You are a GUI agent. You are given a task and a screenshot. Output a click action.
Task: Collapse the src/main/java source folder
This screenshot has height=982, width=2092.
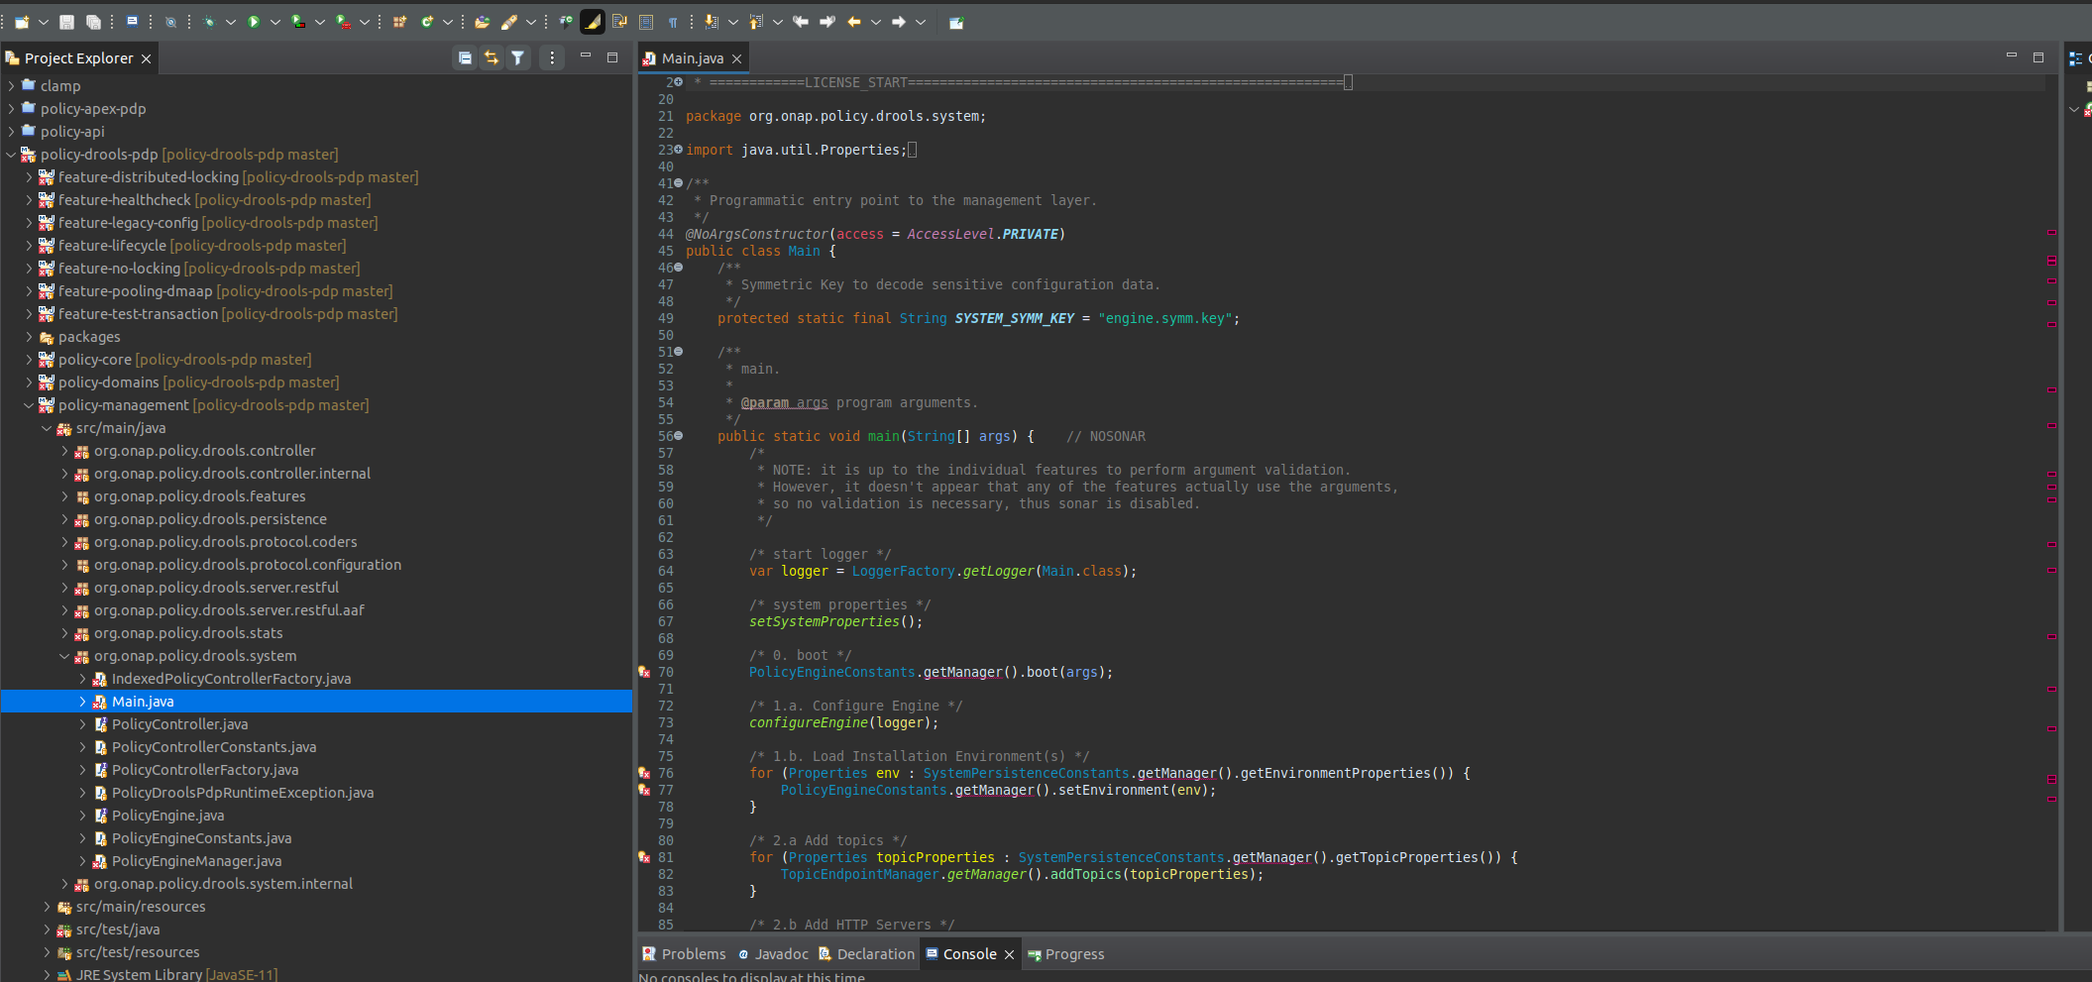[x=47, y=428]
